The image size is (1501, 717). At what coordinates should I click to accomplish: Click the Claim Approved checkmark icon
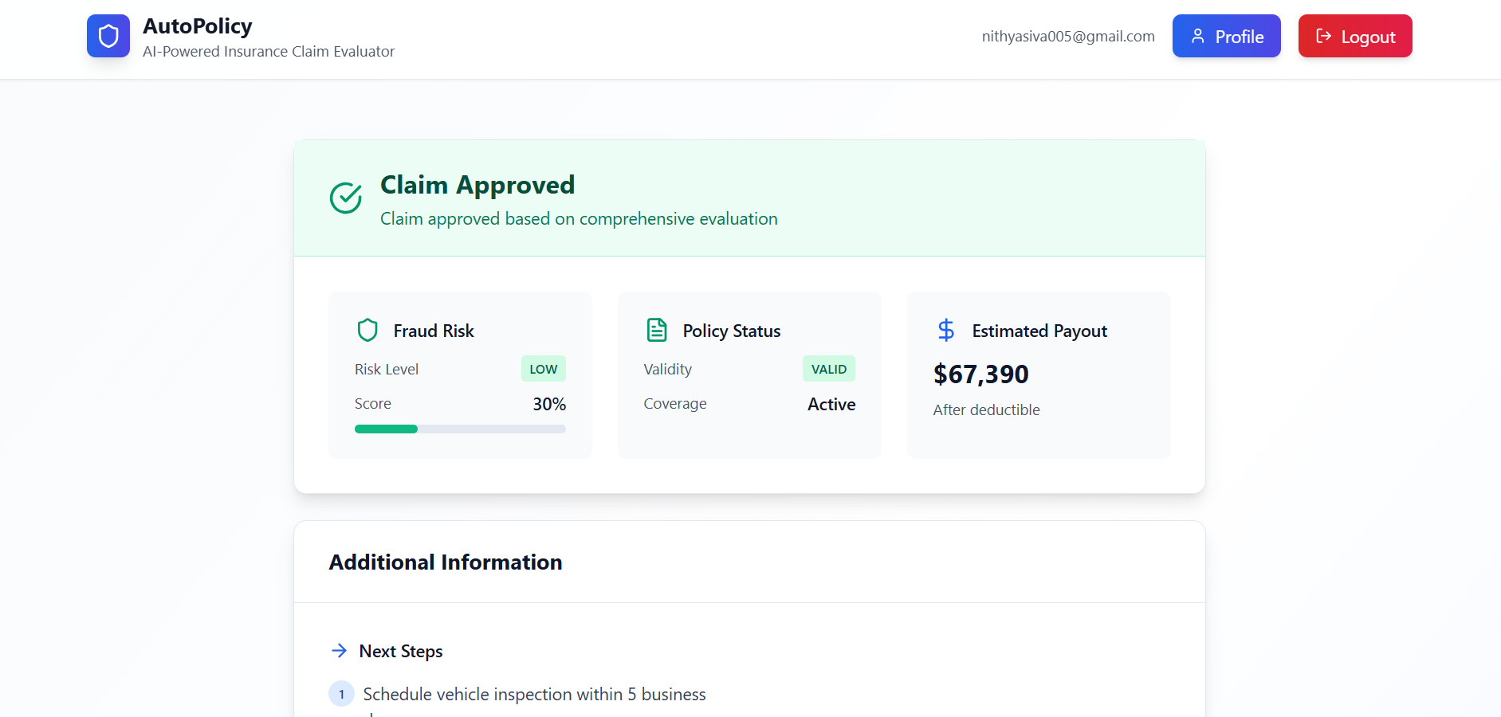click(346, 198)
